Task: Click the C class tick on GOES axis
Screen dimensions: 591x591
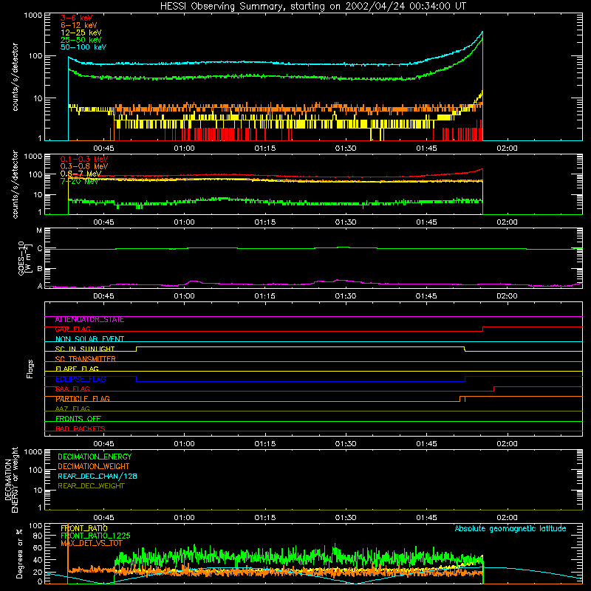Action: pyautogui.click(x=40, y=249)
